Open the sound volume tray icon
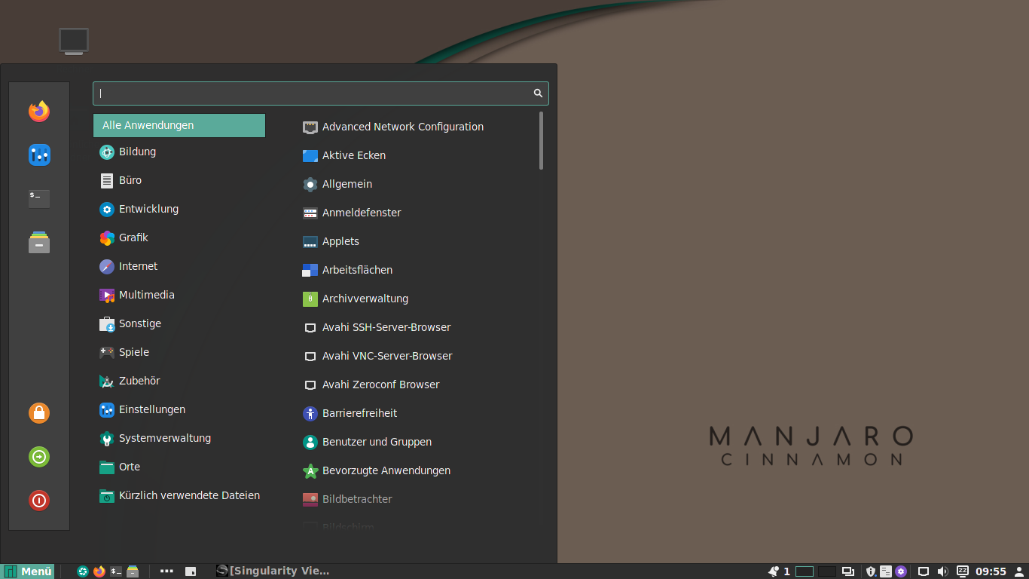The height and width of the screenshot is (579, 1029). coord(942,571)
